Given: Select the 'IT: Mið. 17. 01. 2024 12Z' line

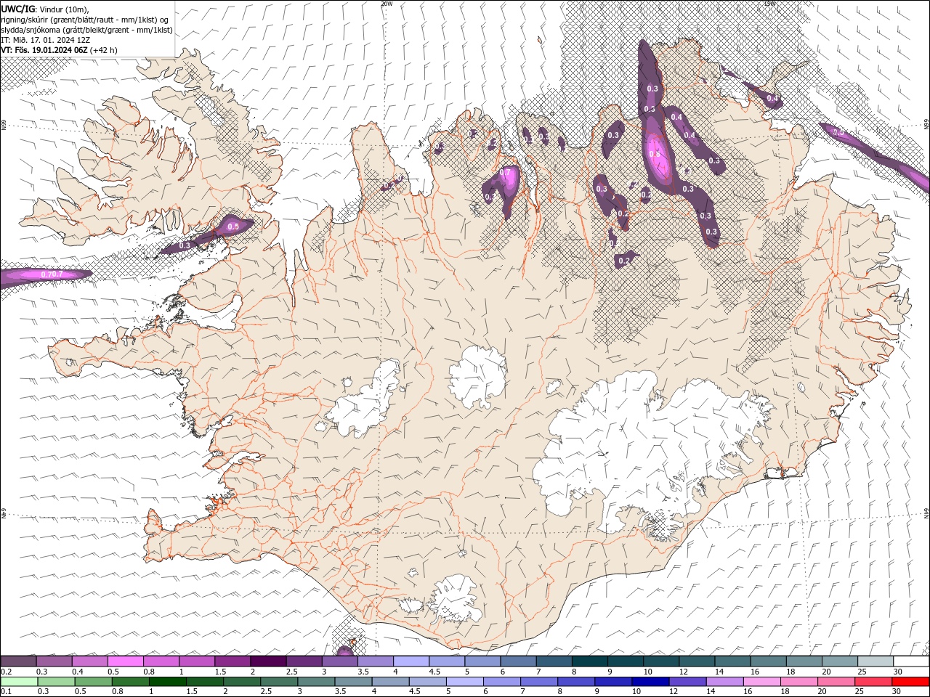Looking at the screenshot, I should (x=46, y=40).
